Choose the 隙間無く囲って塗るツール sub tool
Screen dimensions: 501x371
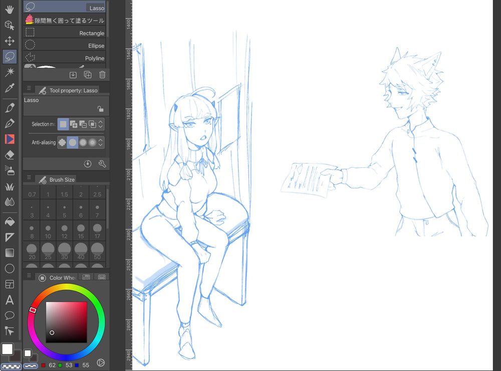point(65,20)
